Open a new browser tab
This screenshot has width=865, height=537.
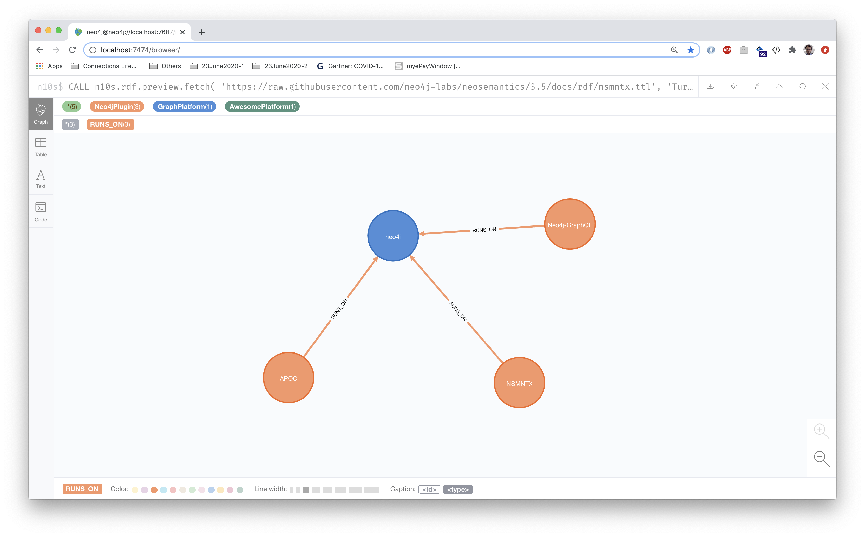[202, 32]
